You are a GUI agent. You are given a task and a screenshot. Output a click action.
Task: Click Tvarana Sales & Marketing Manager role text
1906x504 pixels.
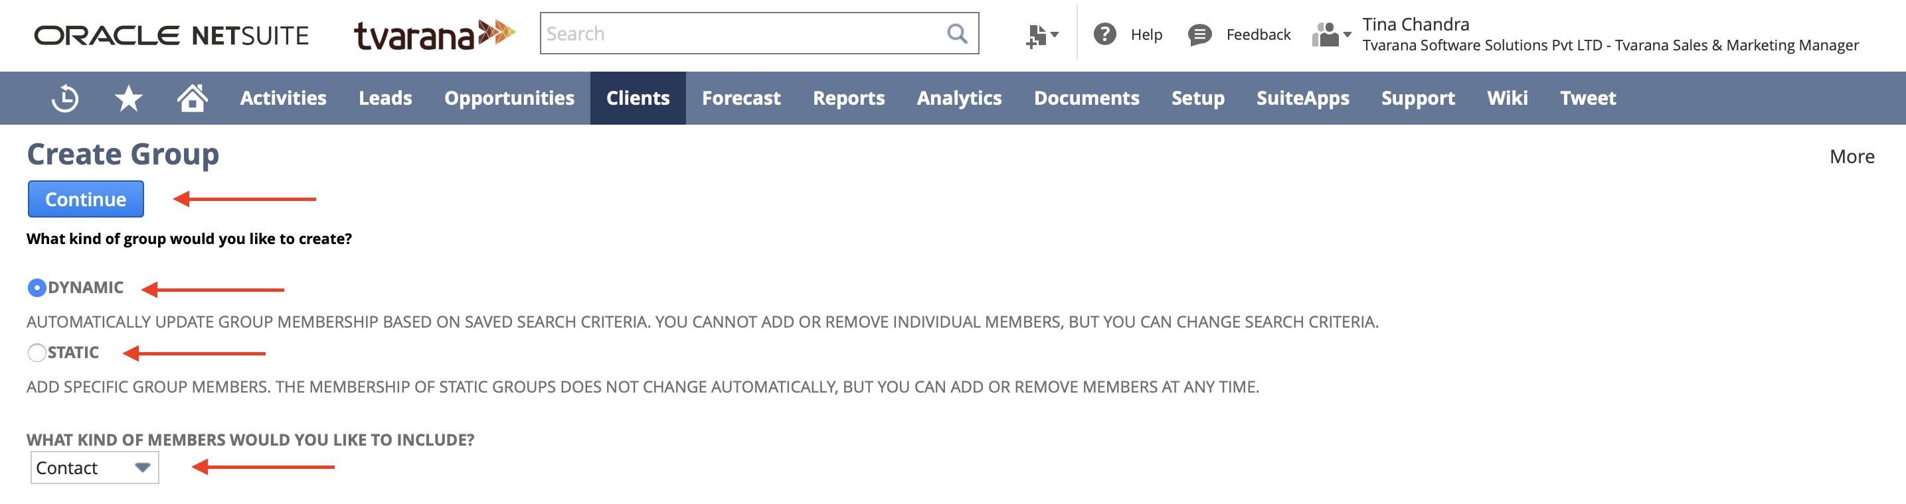[x=1737, y=46]
